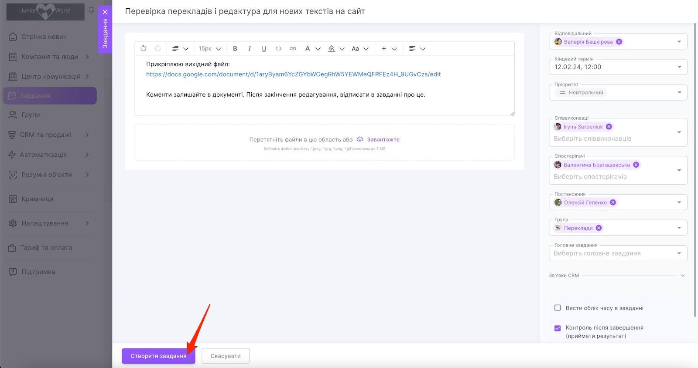Remove Олексій Гепенко as task creator
This screenshot has width=698, height=368.
613,203
